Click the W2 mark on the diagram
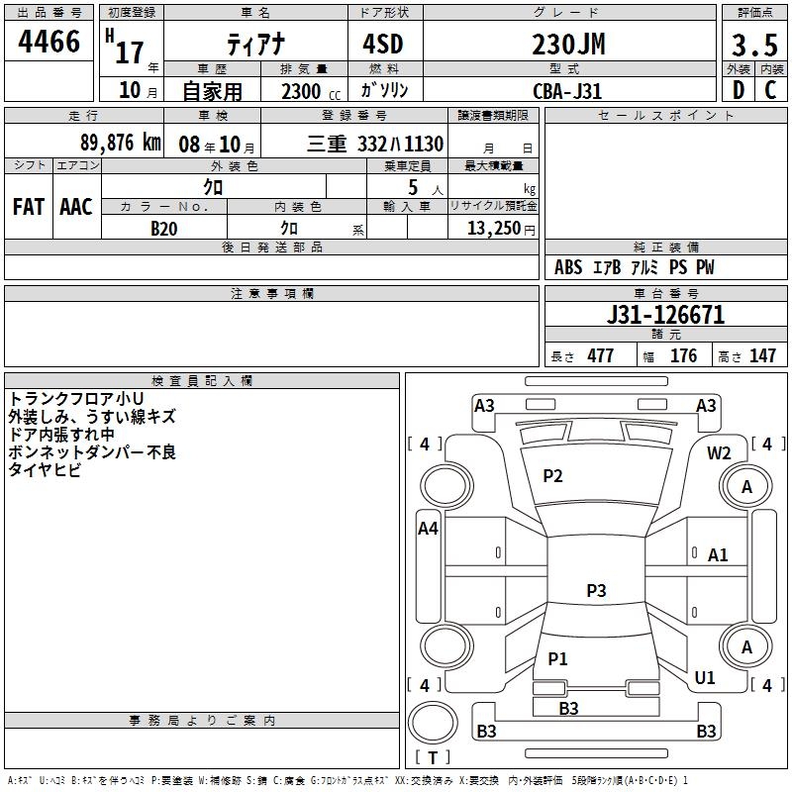The height and width of the screenshot is (792, 792). [719, 453]
